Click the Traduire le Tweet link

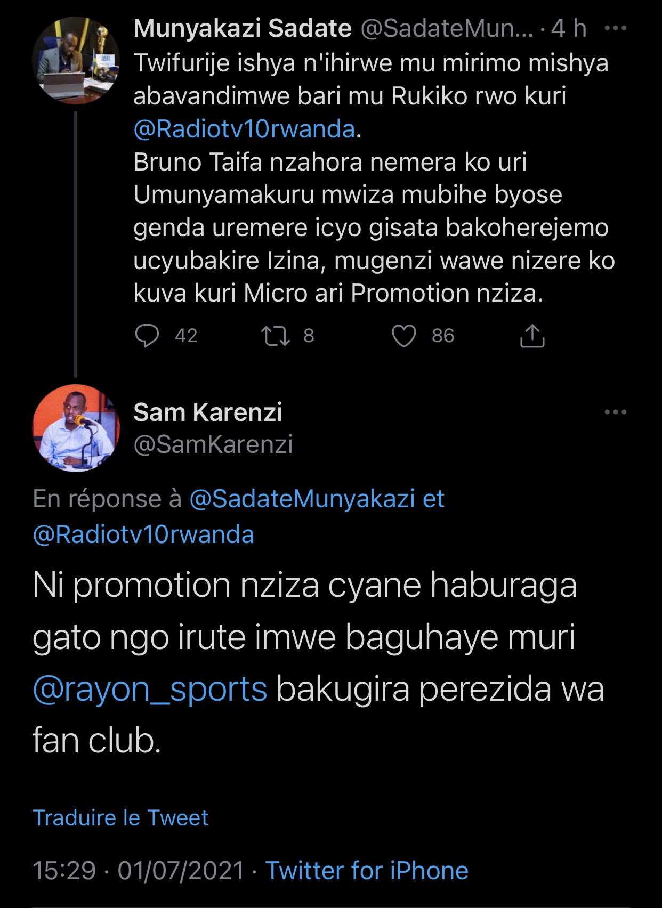(120, 817)
